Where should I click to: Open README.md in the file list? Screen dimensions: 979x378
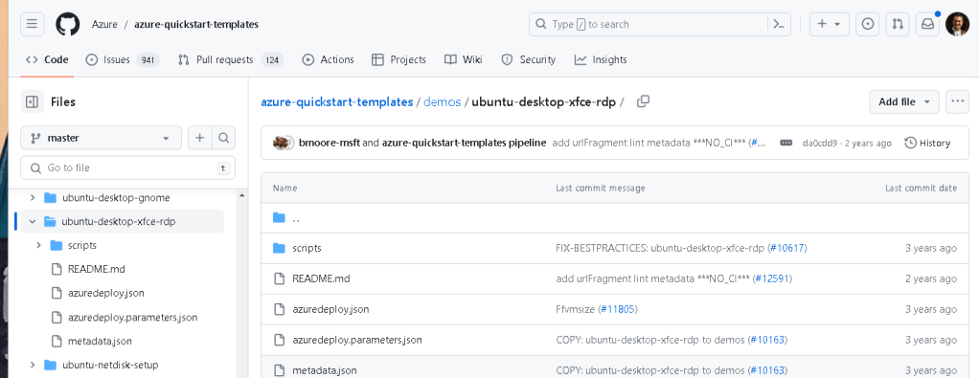pos(321,278)
